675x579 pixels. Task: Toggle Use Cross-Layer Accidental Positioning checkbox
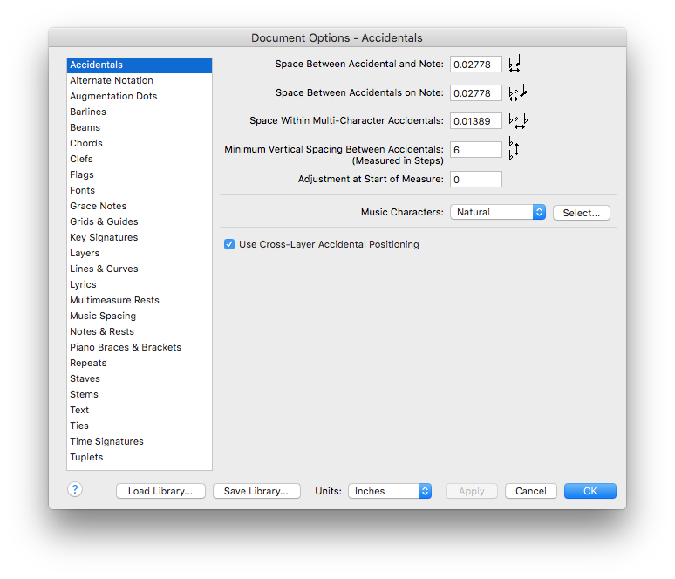[x=229, y=244]
